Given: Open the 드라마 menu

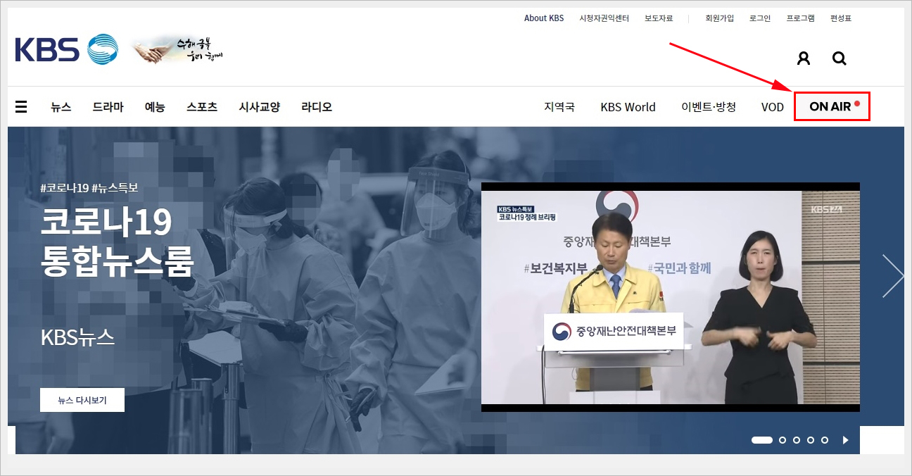Looking at the screenshot, I should (108, 107).
